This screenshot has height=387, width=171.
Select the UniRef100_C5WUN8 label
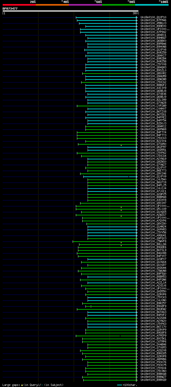coord(153,271)
